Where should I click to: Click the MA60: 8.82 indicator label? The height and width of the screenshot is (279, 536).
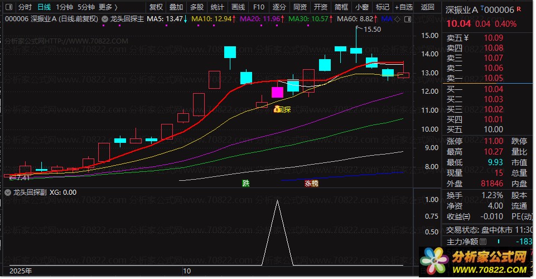[x=355, y=19]
